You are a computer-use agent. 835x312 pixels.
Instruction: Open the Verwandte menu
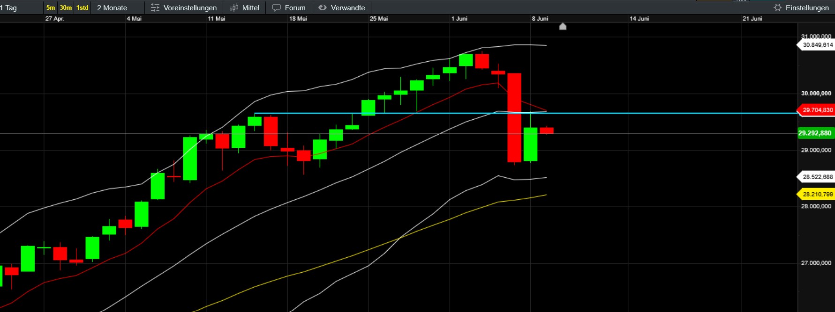[x=341, y=8]
